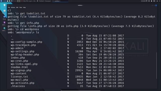Click the blue circular terminal window button
Screen dimensions: 161x91
click(156, 5)
